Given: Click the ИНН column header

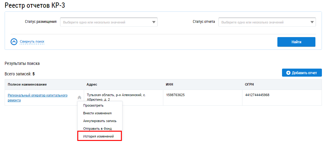Looking at the screenshot, I should 169,84.
